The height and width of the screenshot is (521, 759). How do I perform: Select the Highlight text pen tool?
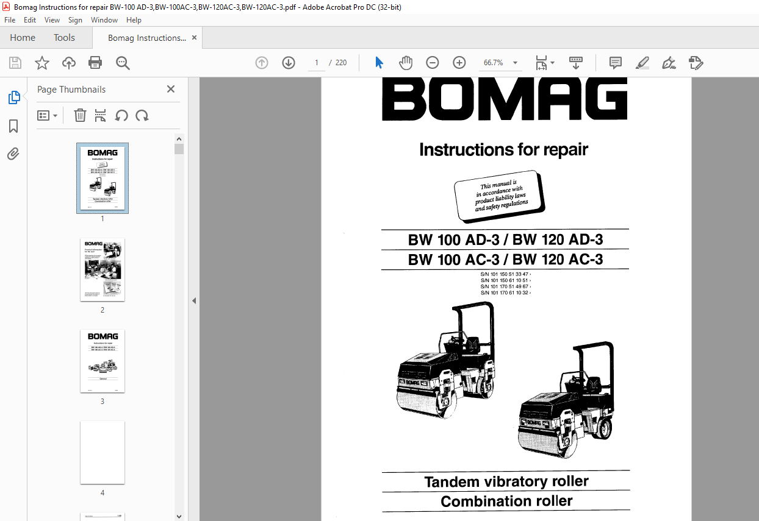click(642, 63)
